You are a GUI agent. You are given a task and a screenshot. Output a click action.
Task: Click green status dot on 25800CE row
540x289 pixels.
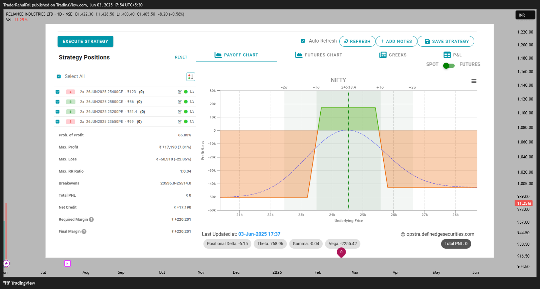tap(186, 102)
